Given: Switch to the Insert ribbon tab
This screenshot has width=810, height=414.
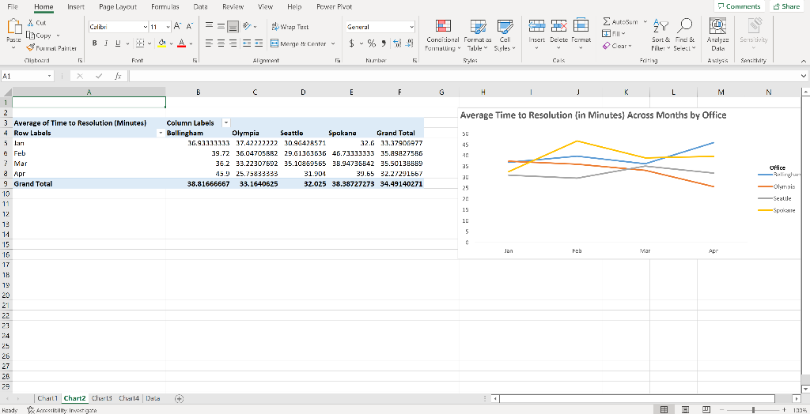Looking at the screenshot, I should (x=76, y=6).
